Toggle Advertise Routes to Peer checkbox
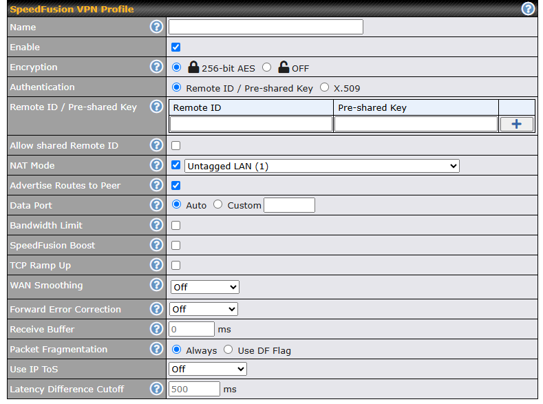 pyautogui.click(x=176, y=186)
